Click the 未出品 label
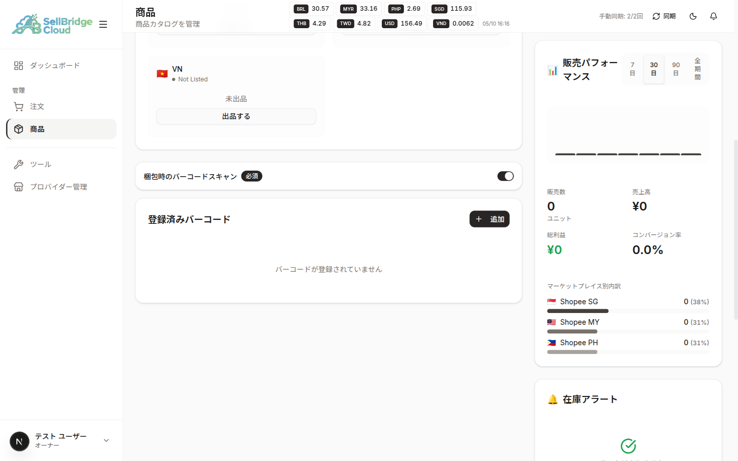This screenshot has height=461, width=738. click(x=236, y=99)
